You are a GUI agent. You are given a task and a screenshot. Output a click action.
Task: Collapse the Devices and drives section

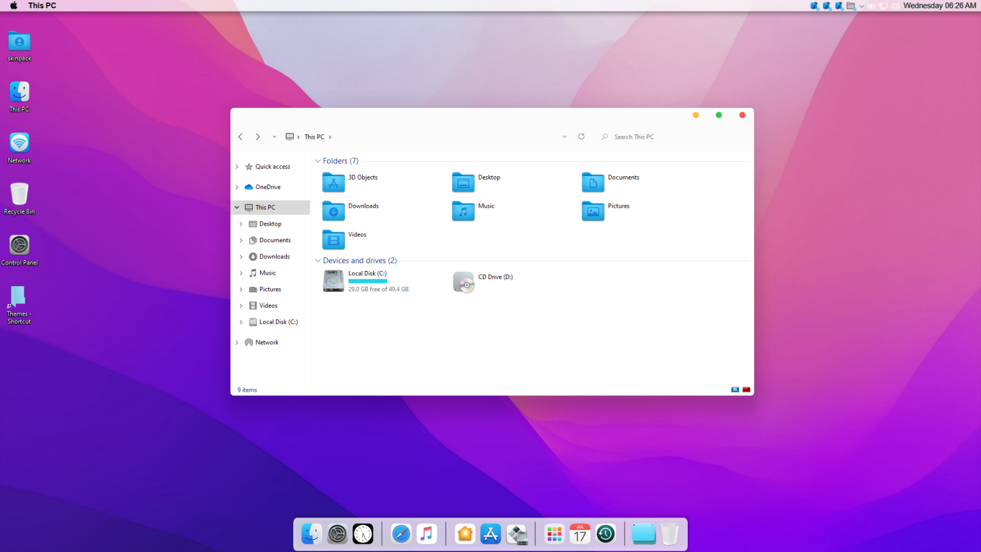[x=317, y=260]
